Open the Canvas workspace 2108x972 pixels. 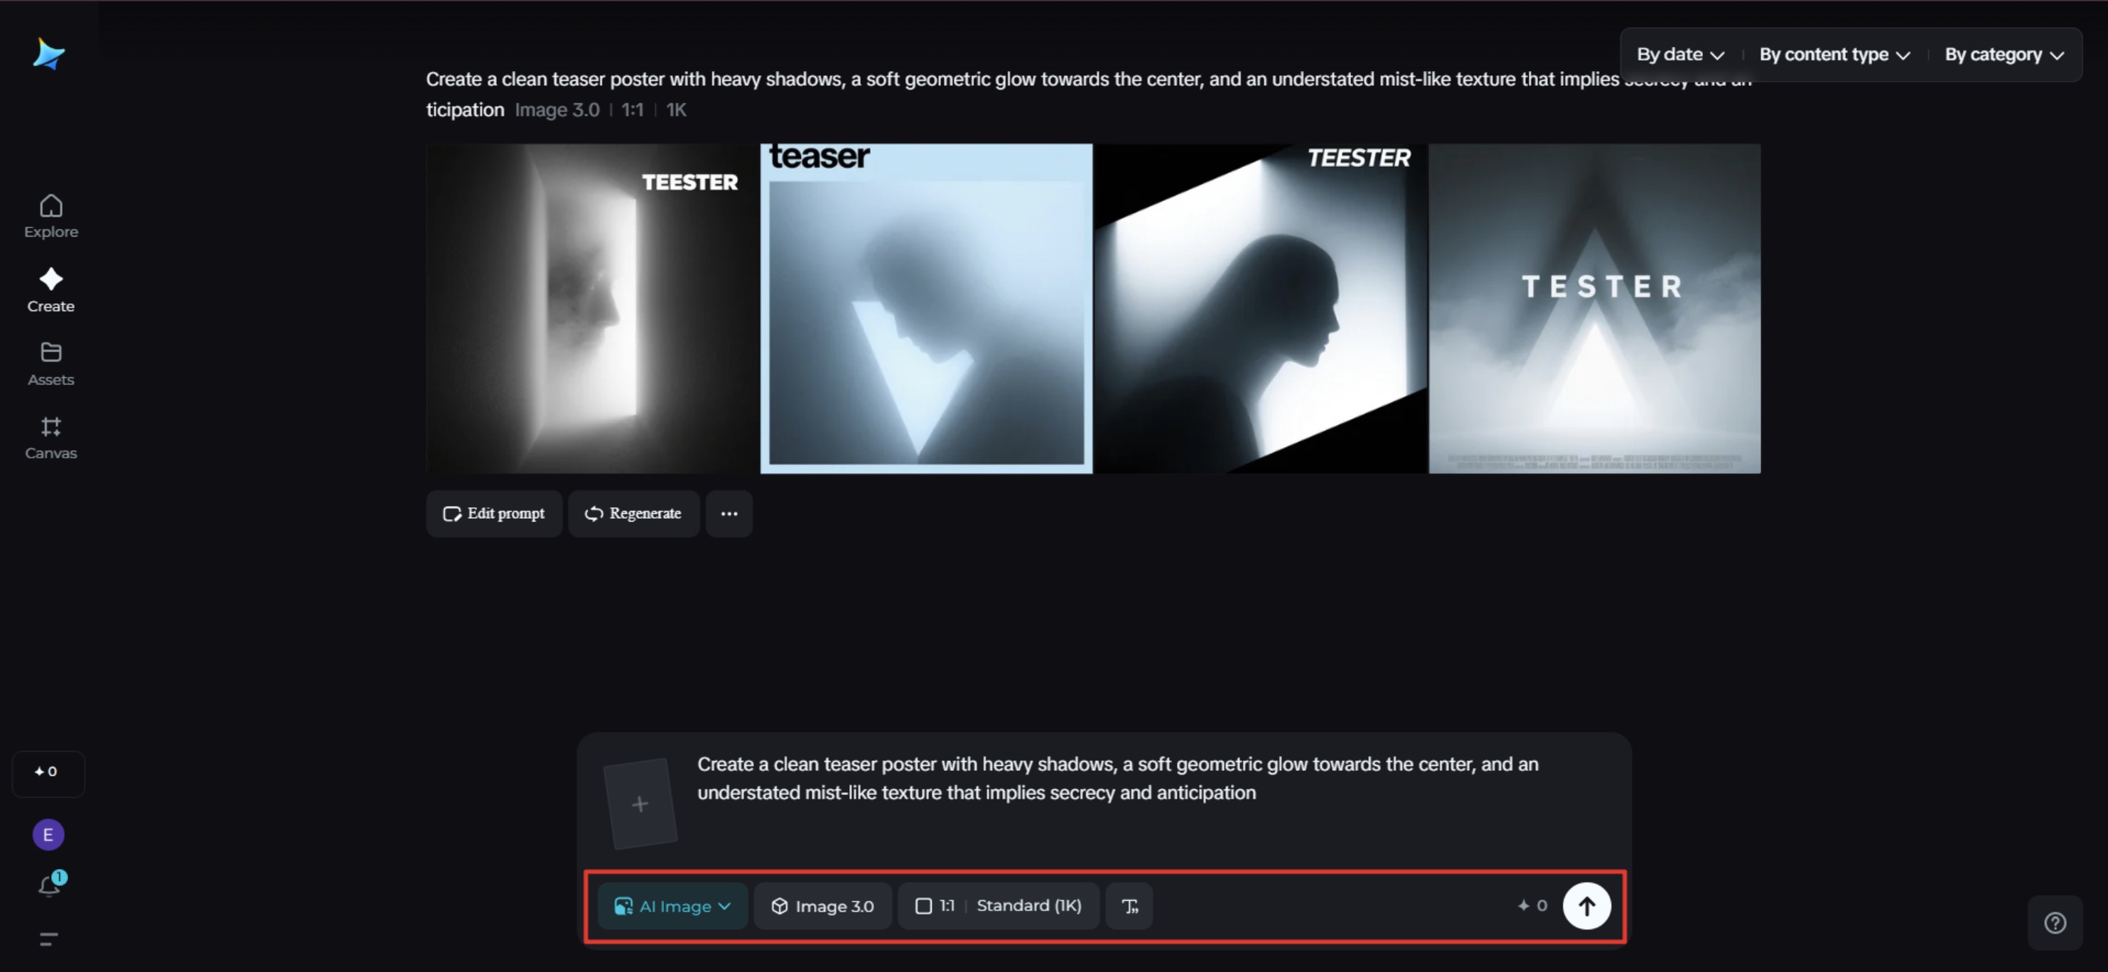pyautogui.click(x=50, y=437)
